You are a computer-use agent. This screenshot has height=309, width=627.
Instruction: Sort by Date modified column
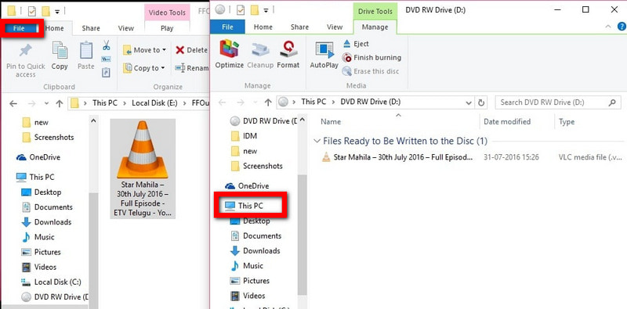tap(506, 122)
